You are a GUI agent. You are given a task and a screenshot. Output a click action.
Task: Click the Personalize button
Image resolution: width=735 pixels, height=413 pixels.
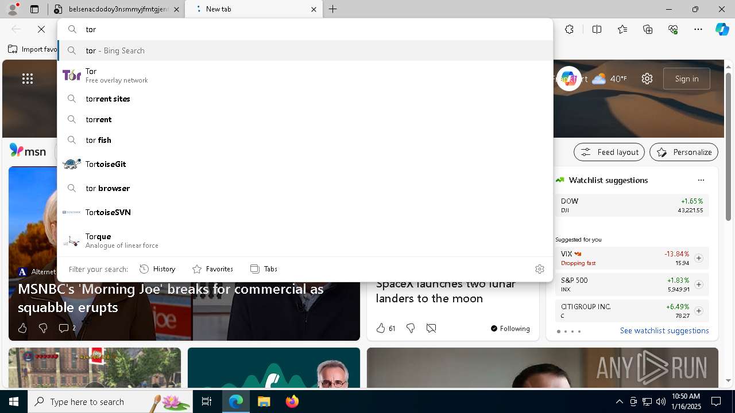click(684, 152)
